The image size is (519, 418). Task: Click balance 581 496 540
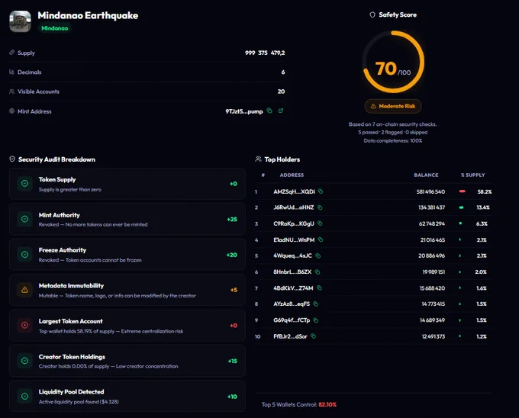pyautogui.click(x=430, y=191)
